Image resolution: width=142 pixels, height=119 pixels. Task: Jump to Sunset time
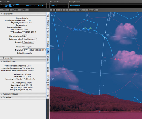click(24, 10)
